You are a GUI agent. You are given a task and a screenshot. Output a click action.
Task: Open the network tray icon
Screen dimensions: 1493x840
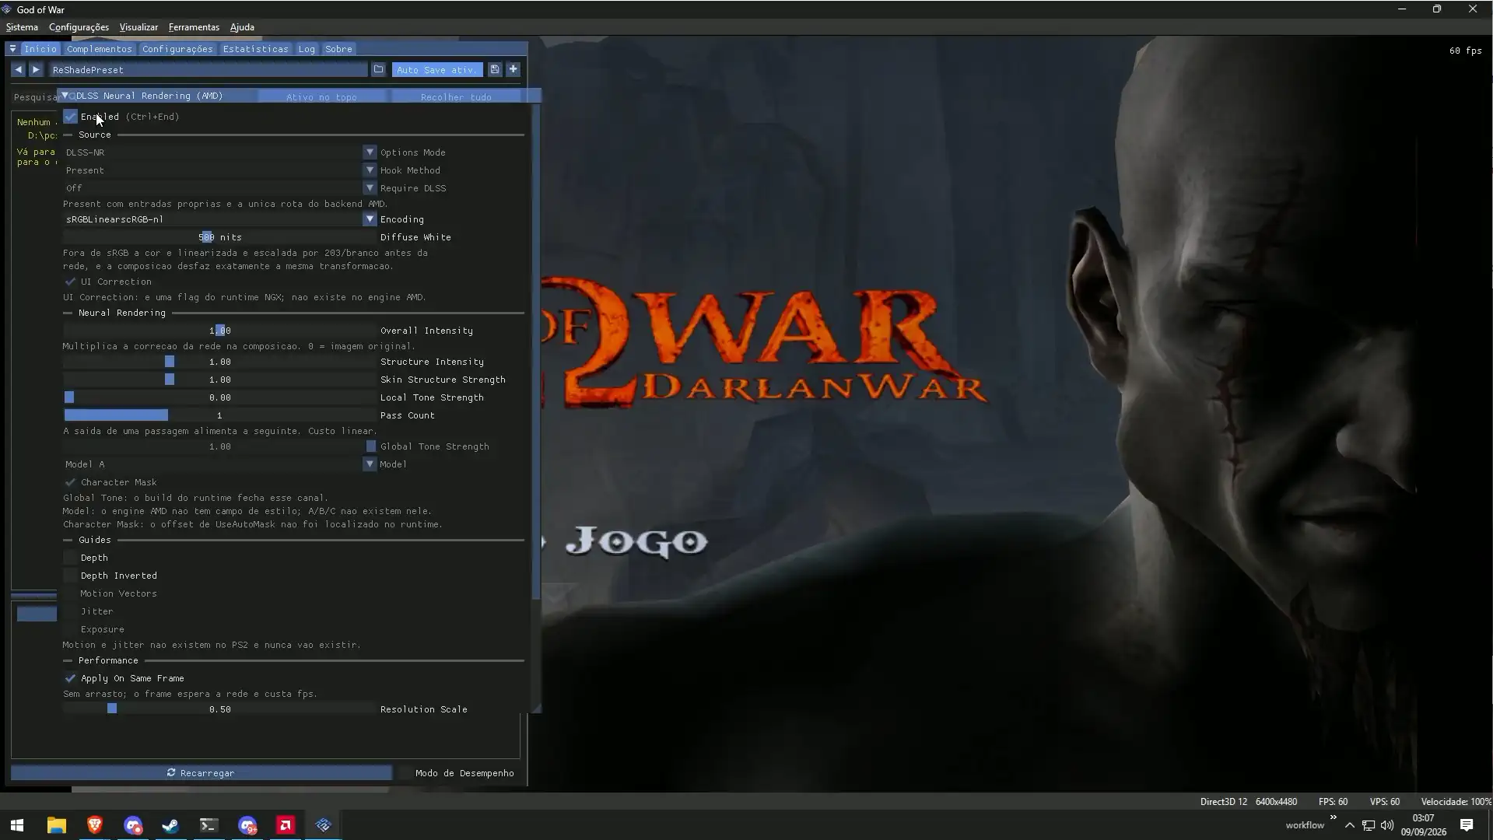pos(1369,825)
